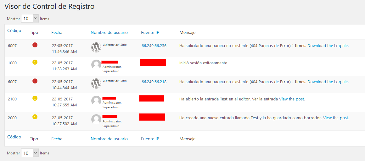The width and height of the screenshot is (365, 161).
Task: Sort by Fuente IP in the footer
Action: click(150, 139)
